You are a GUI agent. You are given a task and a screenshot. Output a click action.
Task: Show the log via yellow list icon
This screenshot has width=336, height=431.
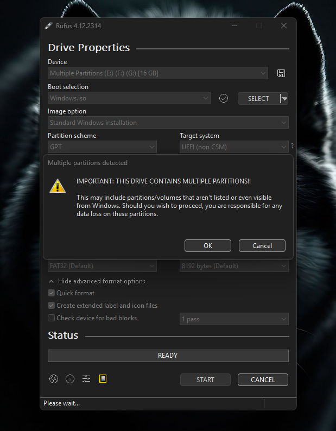tap(103, 379)
